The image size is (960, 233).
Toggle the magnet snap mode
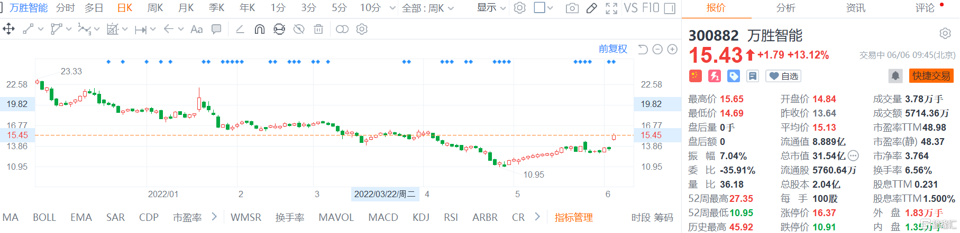tap(260, 29)
